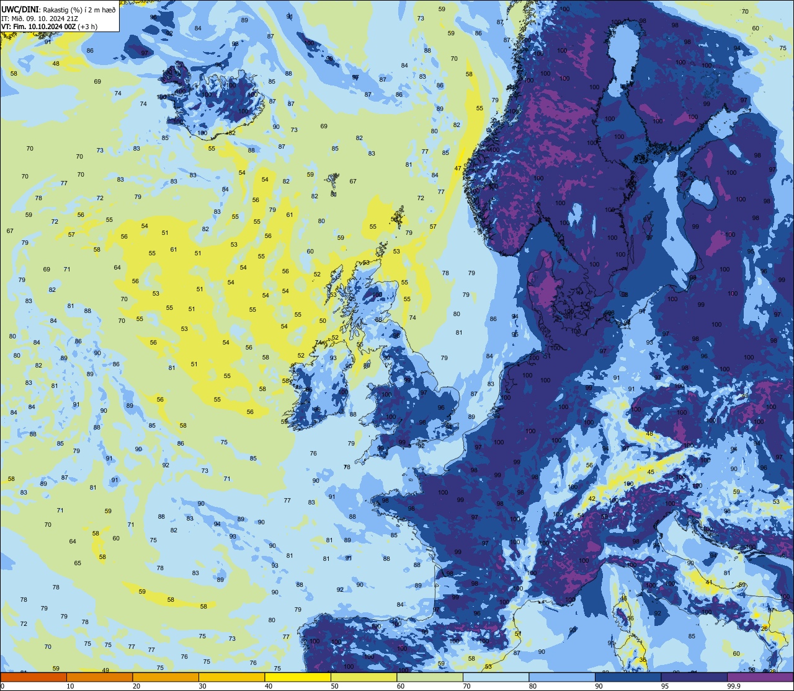Screen dimensions: 794x691
Task: Click the legend tick label '30'
Action: (x=202, y=686)
